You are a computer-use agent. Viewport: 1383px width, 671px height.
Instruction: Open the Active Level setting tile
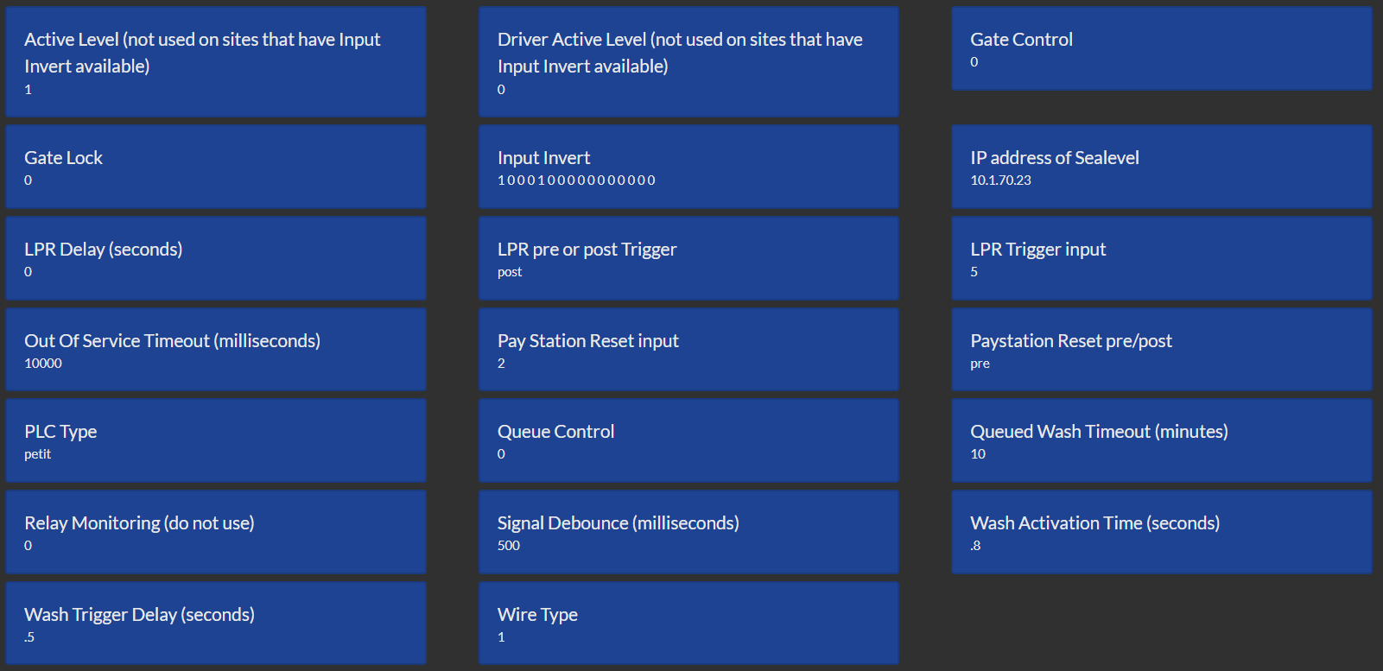216,62
